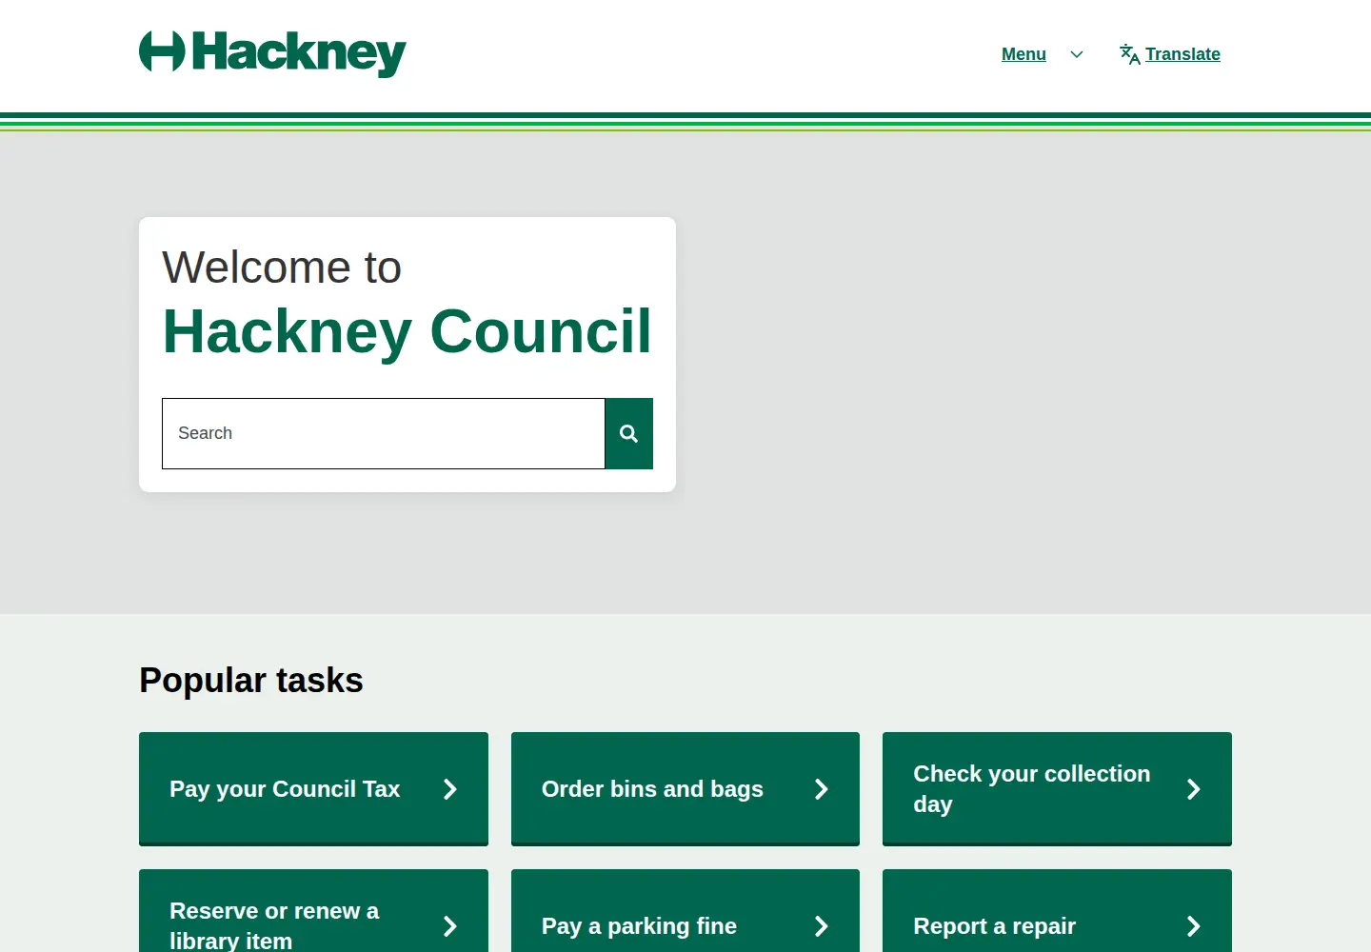Click the green search magnifier button
Screen dimensions: 1371x952
(629, 433)
